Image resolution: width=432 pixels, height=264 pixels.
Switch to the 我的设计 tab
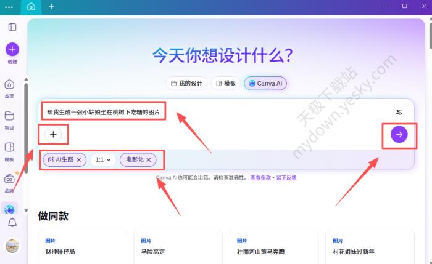click(x=186, y=83)
